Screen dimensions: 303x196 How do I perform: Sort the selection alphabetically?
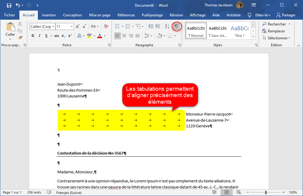click(x=167, y=26)
